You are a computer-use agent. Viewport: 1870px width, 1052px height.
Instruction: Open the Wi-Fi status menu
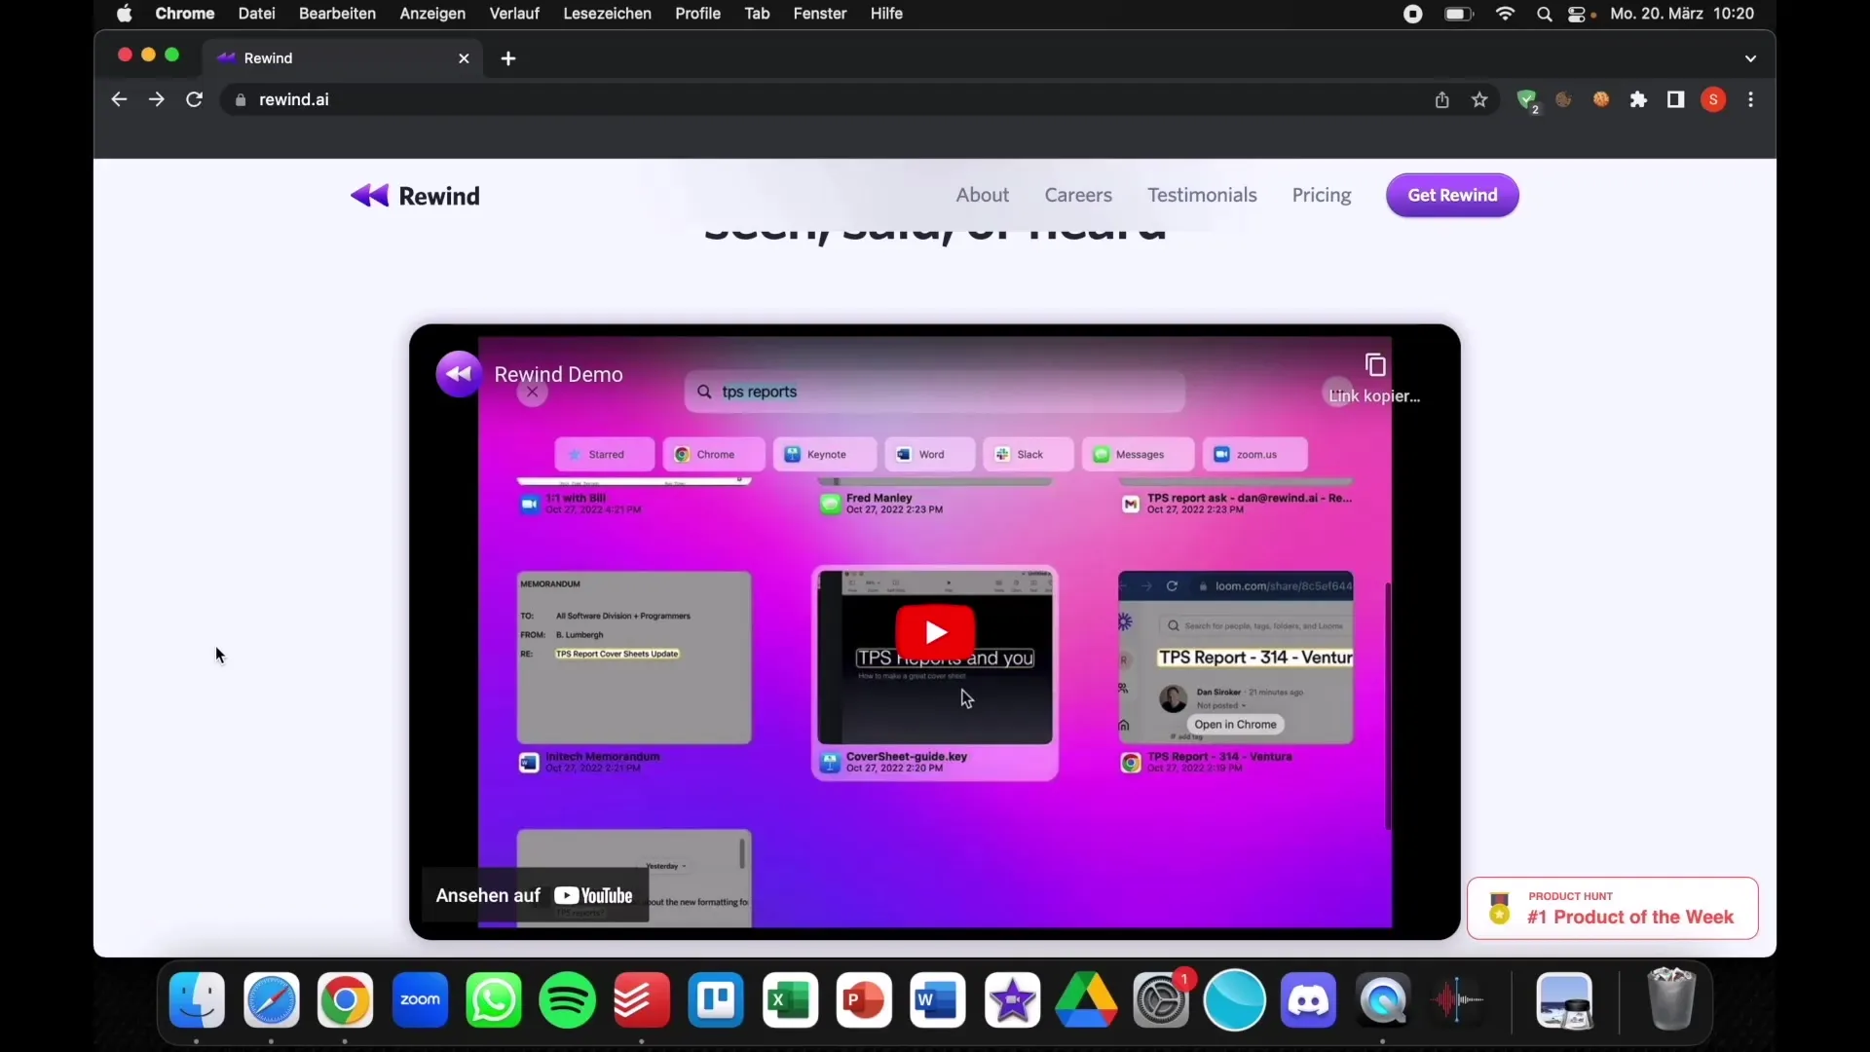tap(1505, 14)
